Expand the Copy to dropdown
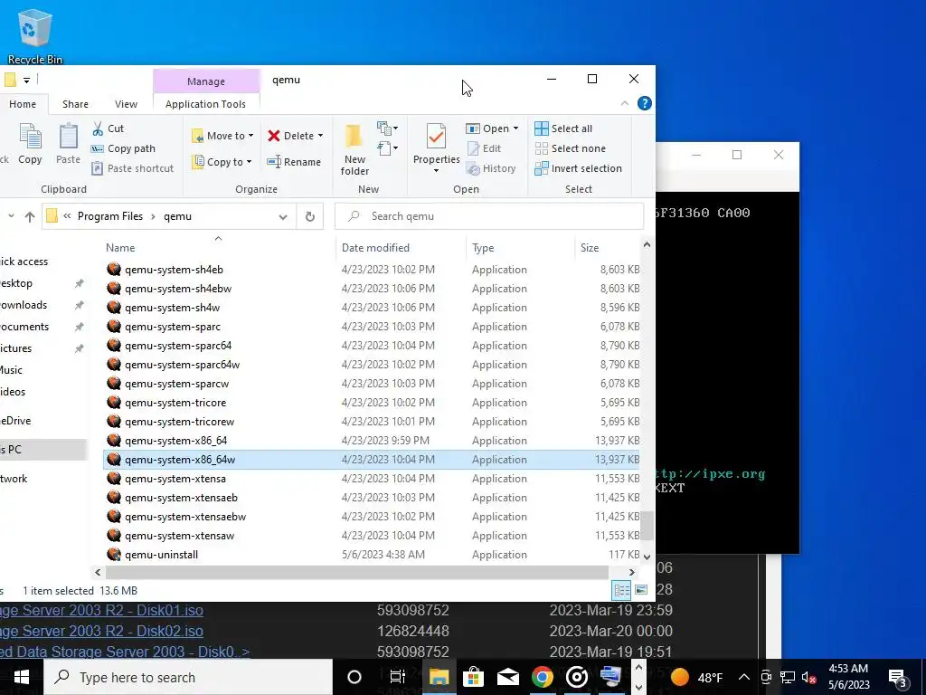The width and height of the screenshot is (926, 695). click(250, 162)
